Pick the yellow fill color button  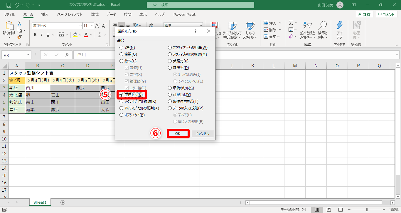75,35
